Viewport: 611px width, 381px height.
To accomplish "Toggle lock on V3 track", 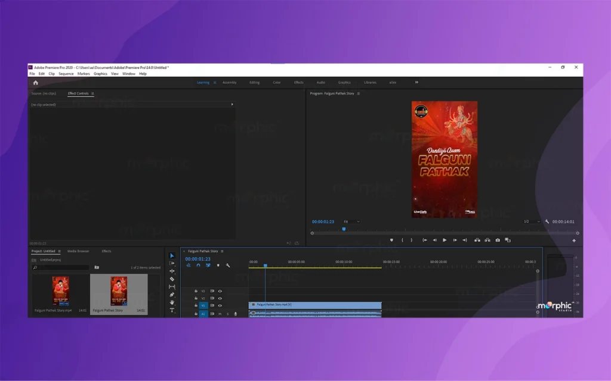I will 196,291.
